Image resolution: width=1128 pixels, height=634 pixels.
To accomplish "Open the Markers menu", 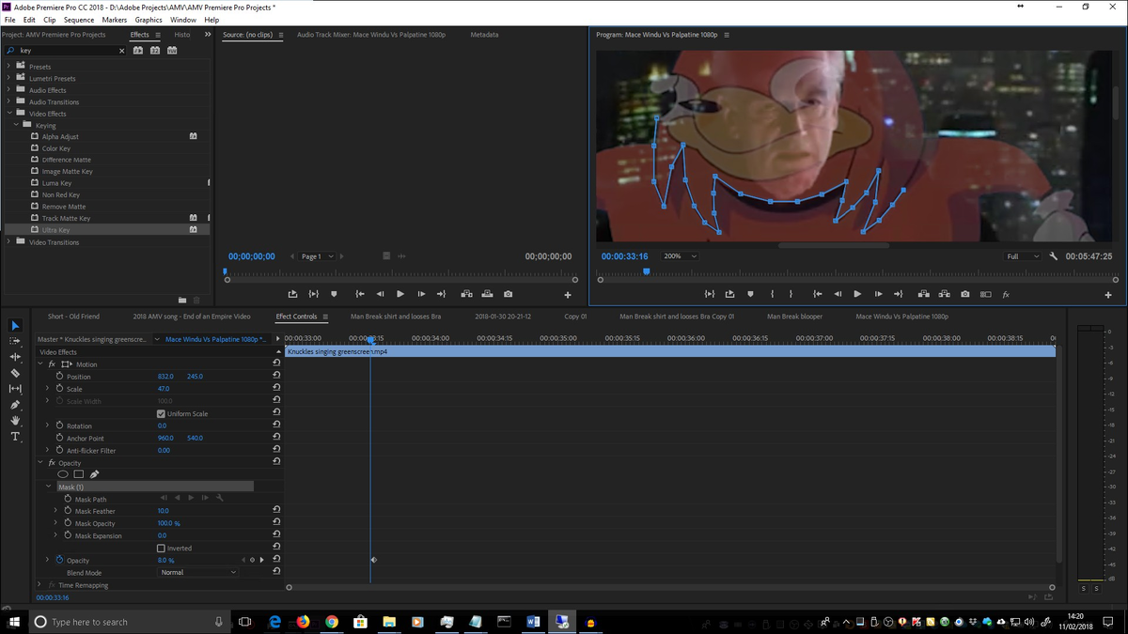I will coord(115,20).
